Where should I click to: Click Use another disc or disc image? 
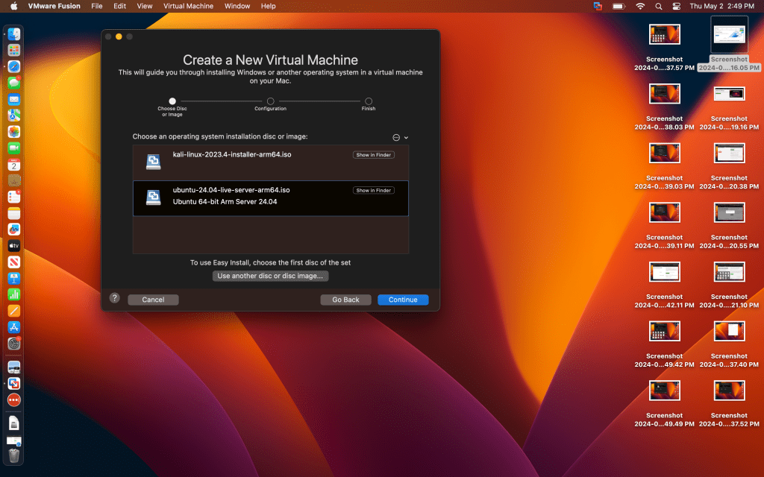pos(270,276)
